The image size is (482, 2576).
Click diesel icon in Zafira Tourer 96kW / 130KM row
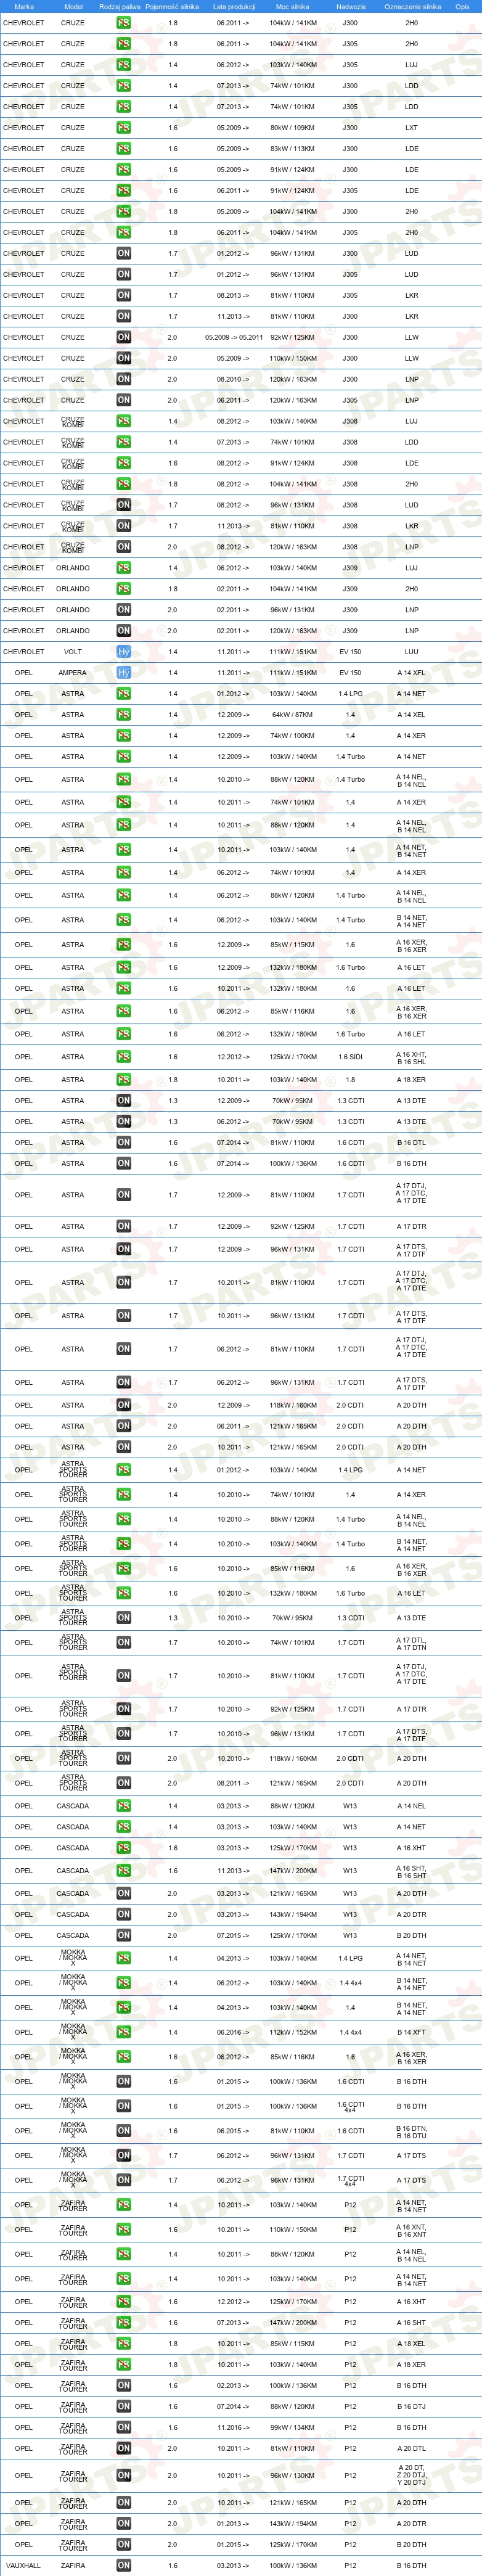click(x=123, y=2475)
